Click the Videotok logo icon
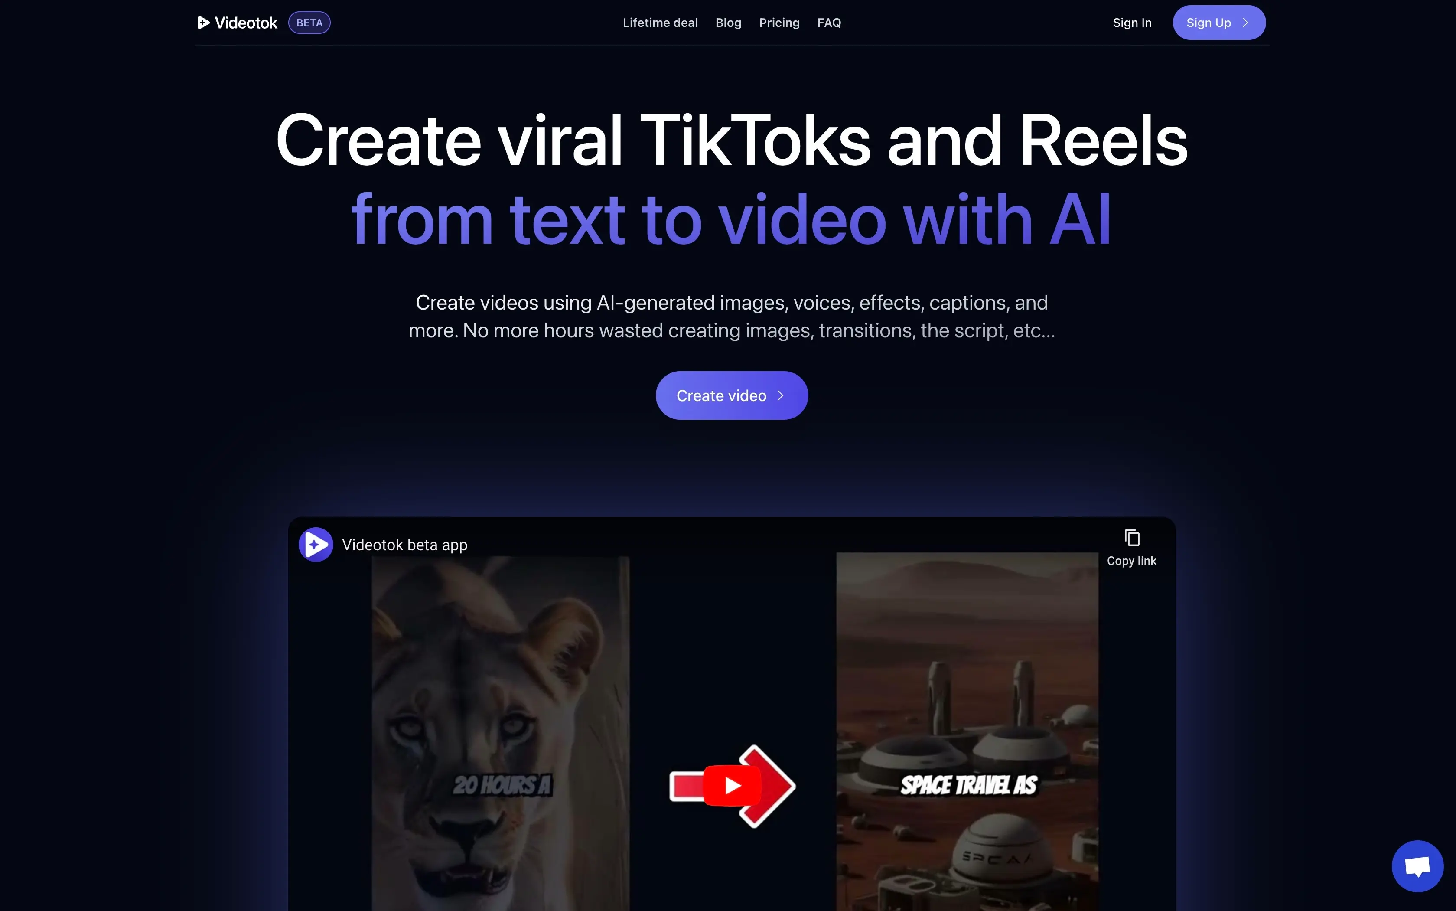1456x911 pixels. coord(202,22)
